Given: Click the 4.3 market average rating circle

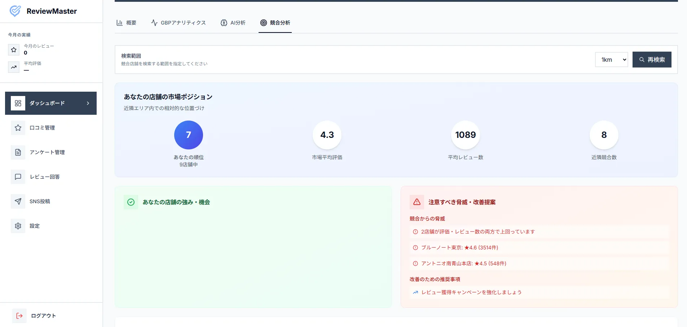Looking at the screenshot, I should [327, 135].
